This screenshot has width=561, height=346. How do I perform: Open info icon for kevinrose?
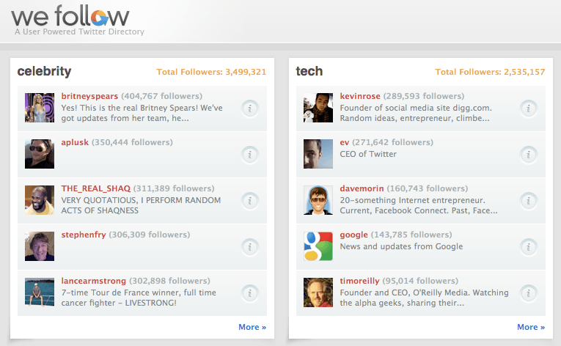point(529,108)
